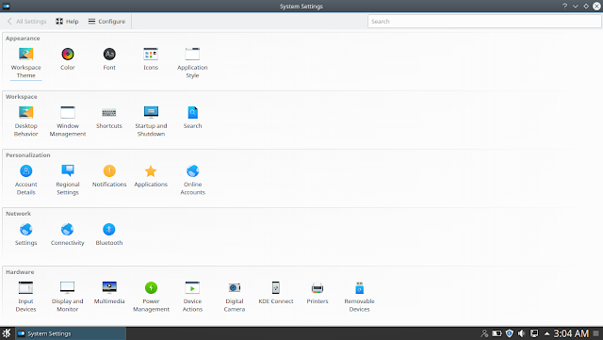Viewport: 603px width, 340px height.
Task: Open Applications settings with star icon
Action: tap(151, 176)
